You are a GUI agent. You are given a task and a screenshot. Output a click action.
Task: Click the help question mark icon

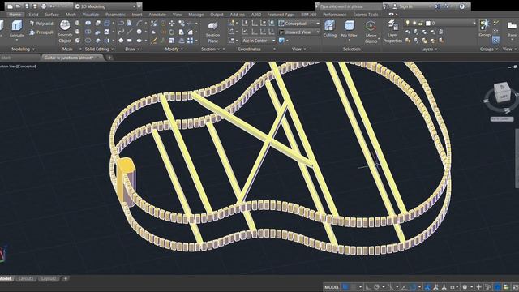[x=461, y=6]
